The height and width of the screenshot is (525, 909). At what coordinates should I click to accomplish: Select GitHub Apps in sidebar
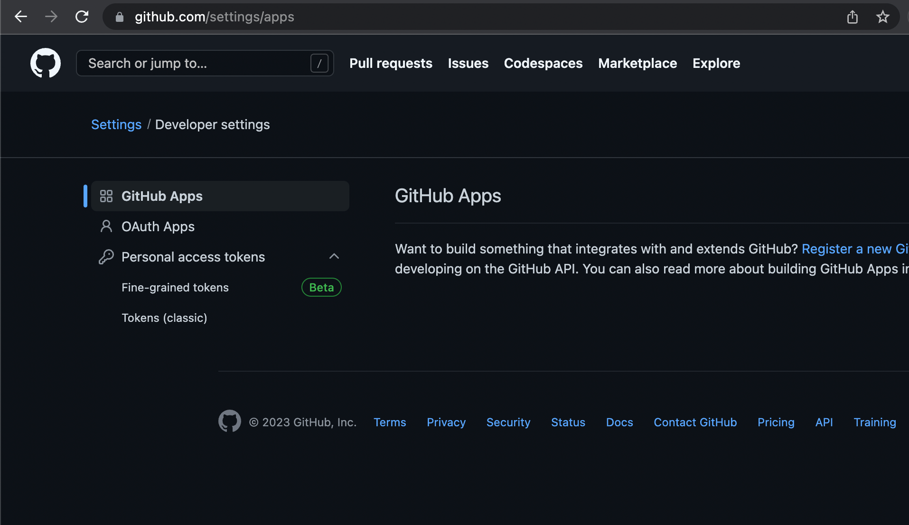[x=162, y=196]
